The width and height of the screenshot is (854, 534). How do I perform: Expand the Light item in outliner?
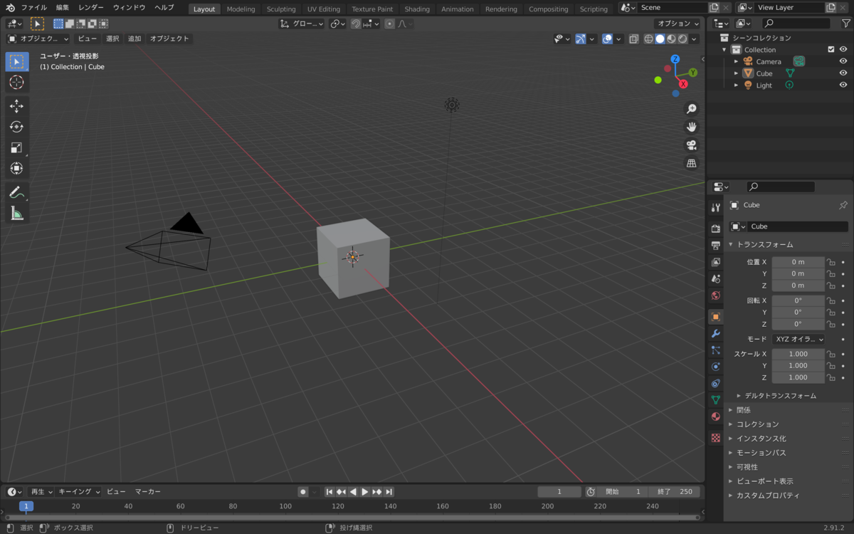[737, 85]
